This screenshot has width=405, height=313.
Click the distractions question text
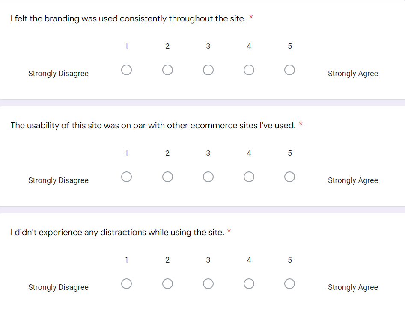[x=117, y=232]
